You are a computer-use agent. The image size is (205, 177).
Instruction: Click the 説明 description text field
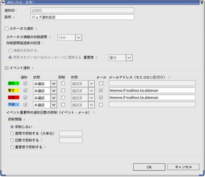[x=82, y=17]
